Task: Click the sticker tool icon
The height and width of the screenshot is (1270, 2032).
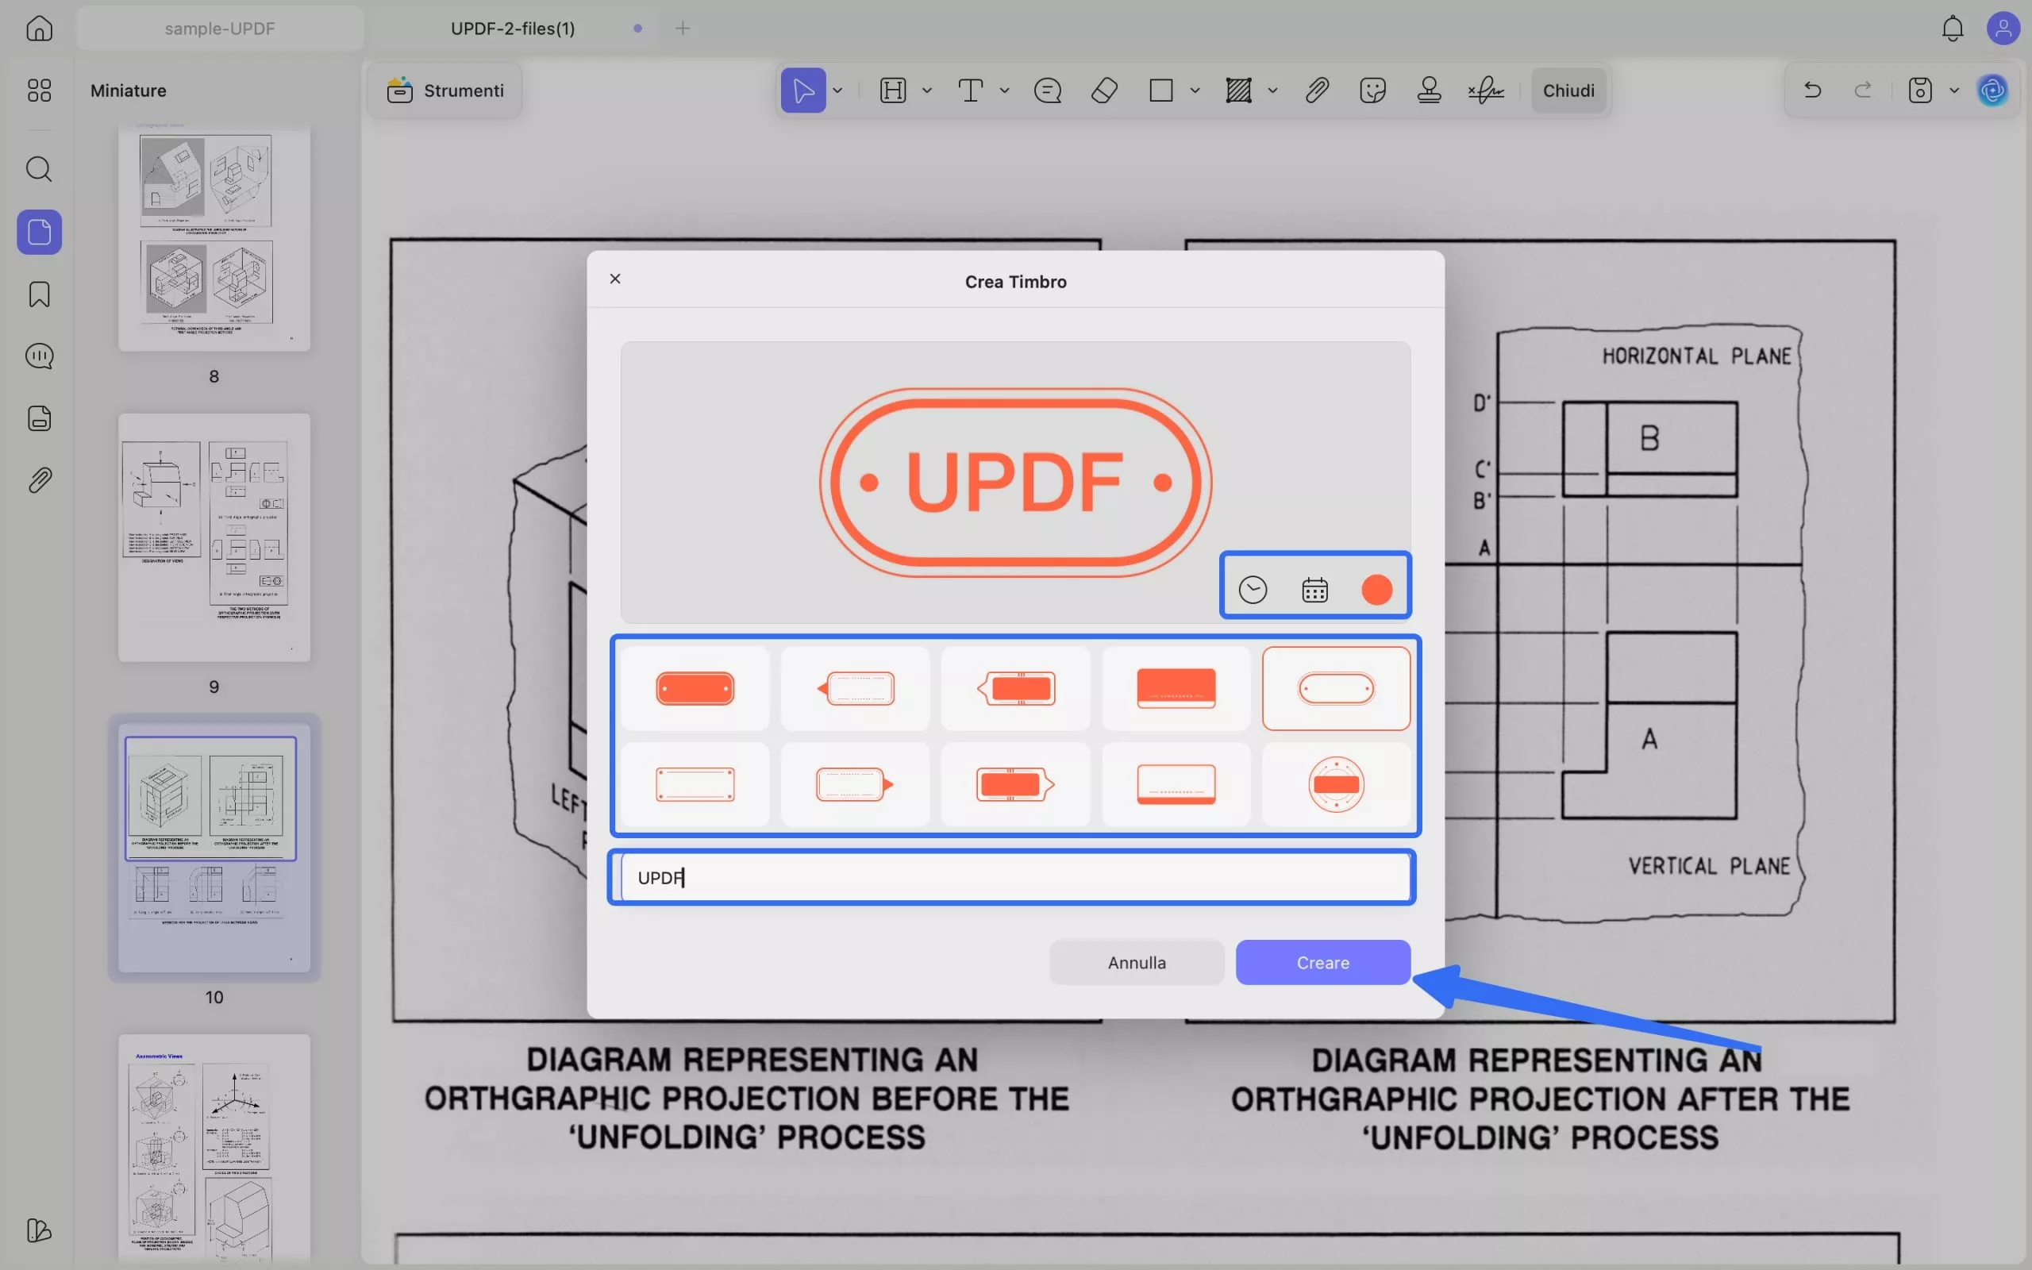Action: click(x=1372, y=90)
